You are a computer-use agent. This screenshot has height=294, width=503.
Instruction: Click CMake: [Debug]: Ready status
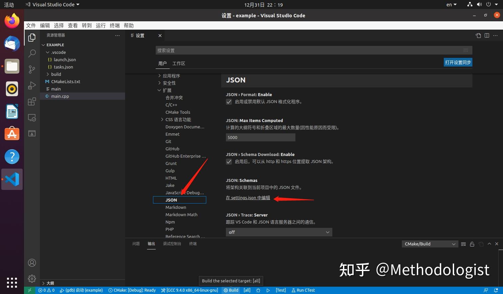point(132,290)
